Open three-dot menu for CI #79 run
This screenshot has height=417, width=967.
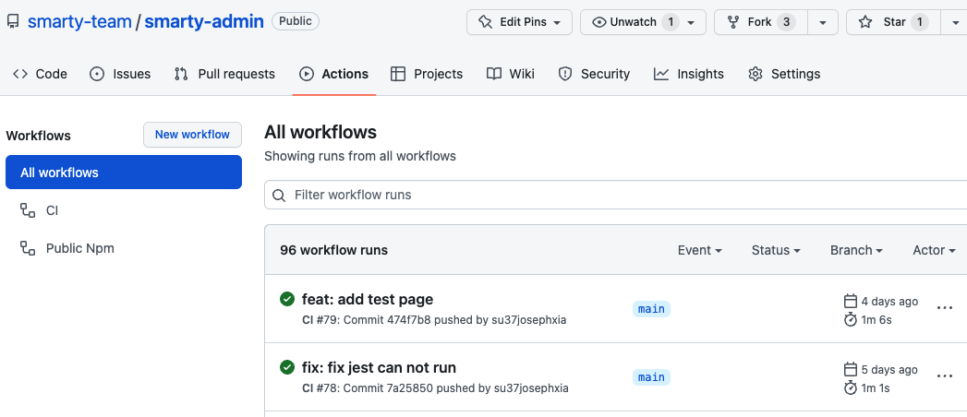pos(944,308)
